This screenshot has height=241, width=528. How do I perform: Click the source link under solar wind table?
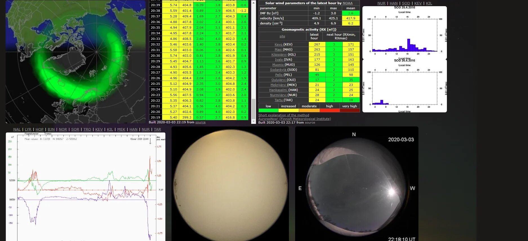pos(200,122)
